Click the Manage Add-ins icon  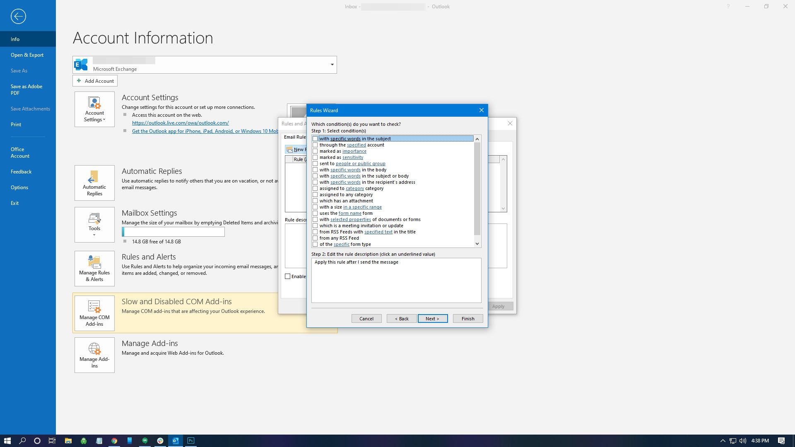[x=94, y=354]
